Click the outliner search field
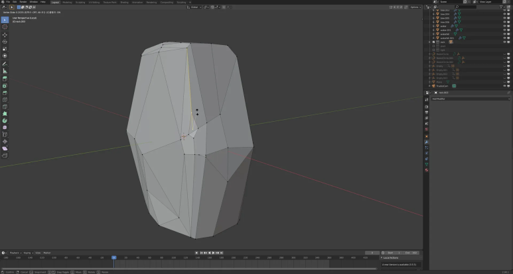The width and height of the screenshot is (513, 274). 465,7
